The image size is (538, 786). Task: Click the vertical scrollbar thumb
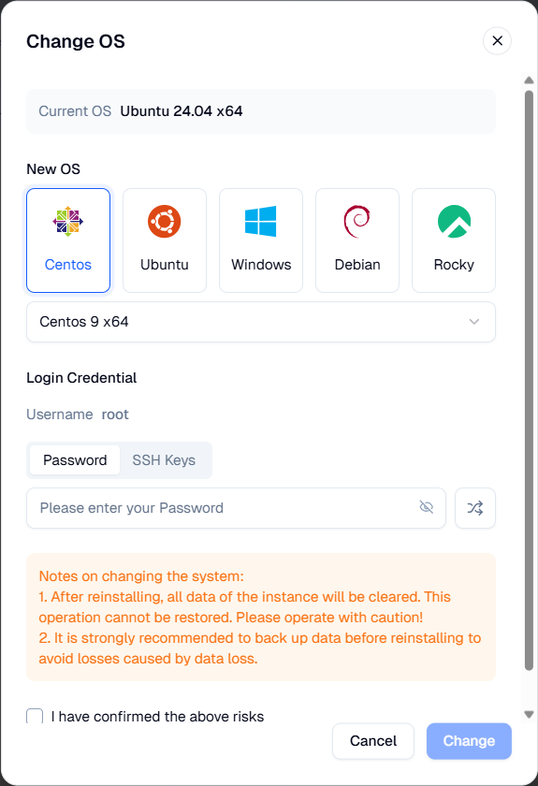[x=529, y=380]
